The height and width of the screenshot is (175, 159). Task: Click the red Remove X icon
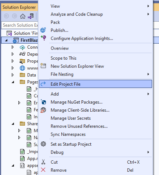point(43,170)
